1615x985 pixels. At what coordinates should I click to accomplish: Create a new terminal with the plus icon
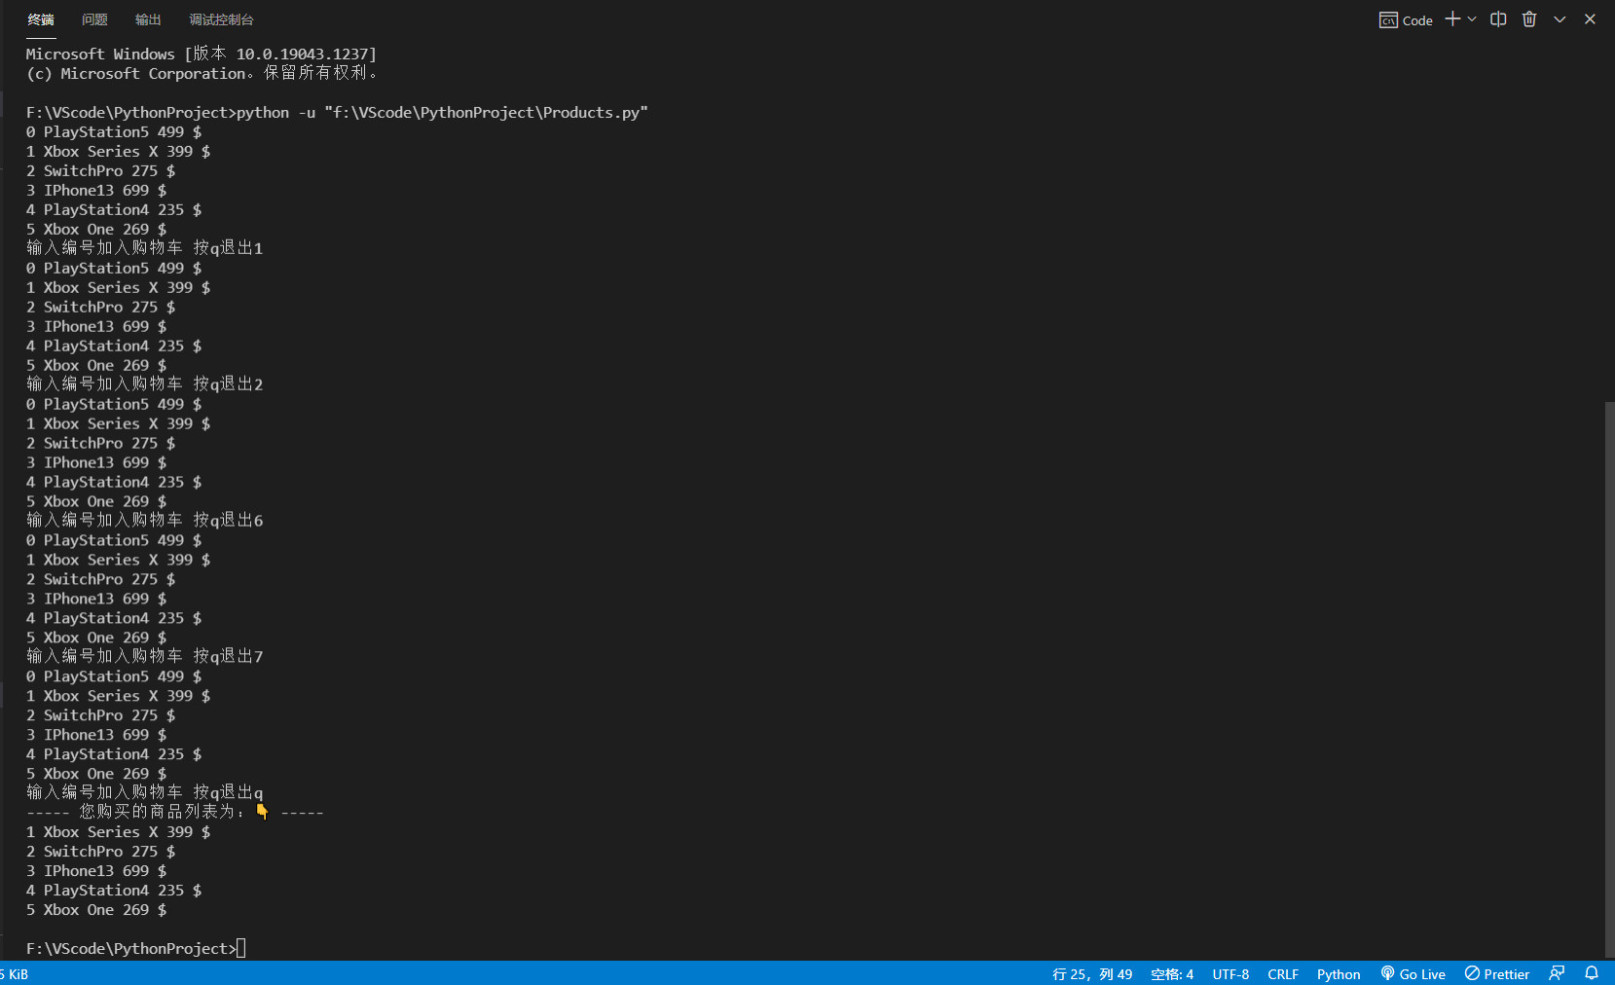pos(1452,19)
